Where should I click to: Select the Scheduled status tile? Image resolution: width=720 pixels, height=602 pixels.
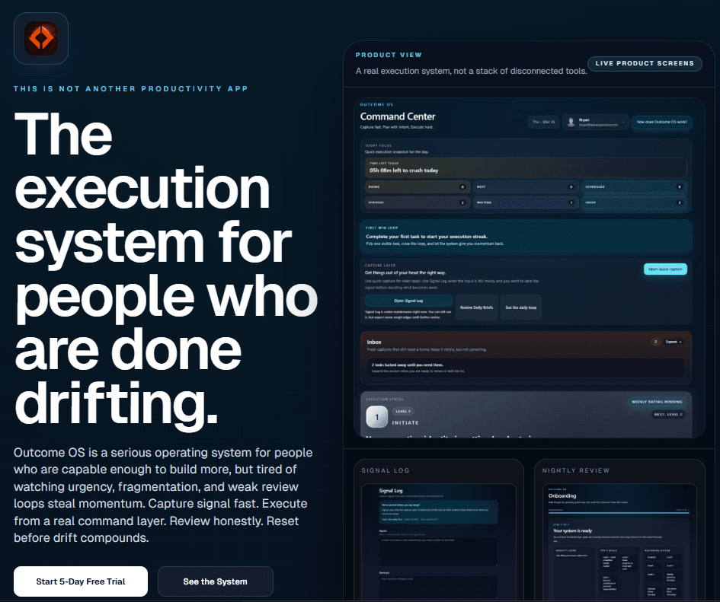[x=634, y=186]
